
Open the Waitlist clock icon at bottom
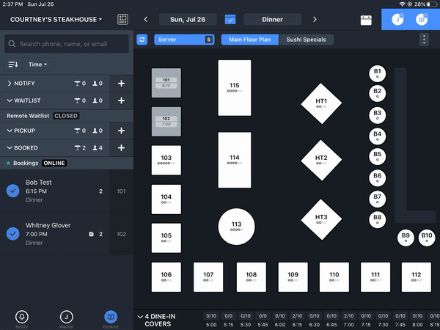coord(66,318)
